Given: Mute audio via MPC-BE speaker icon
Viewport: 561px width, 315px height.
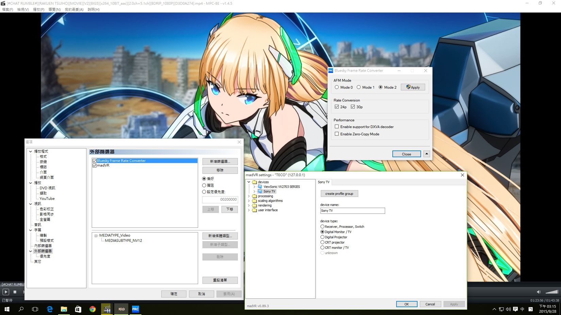Looking at the screenshot, I should click(x=539, y=292).
